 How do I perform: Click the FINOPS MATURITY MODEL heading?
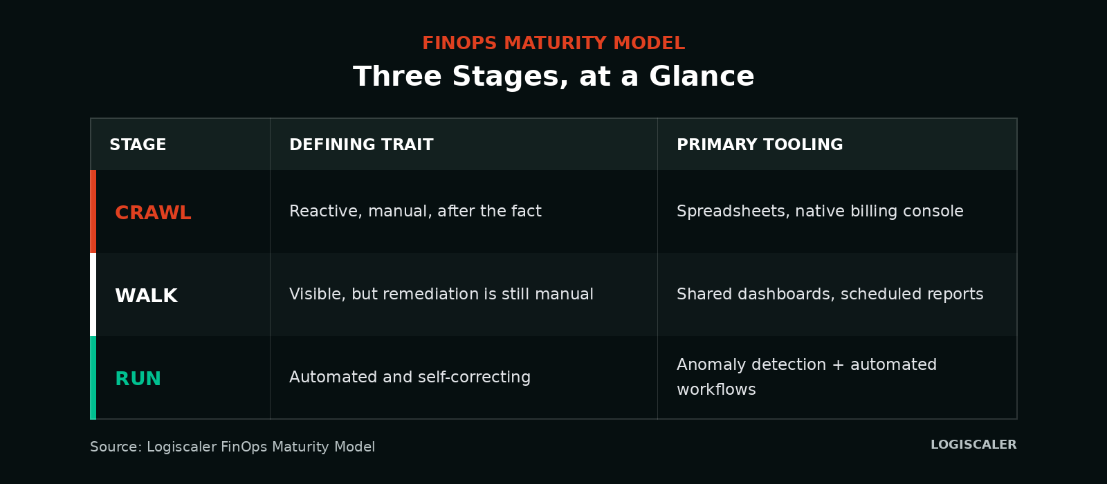[553, 44]
